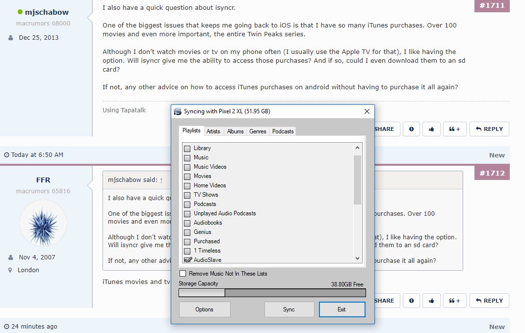Check the Unplayed Audio Podcasts box
525x333 pixels.
(187, 214)
